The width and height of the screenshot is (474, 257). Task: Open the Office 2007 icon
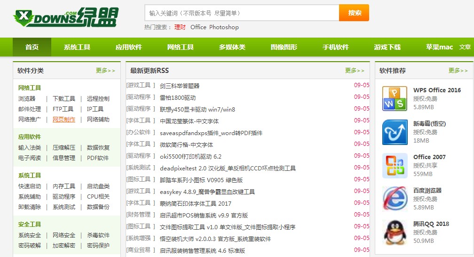click(395, 166)
